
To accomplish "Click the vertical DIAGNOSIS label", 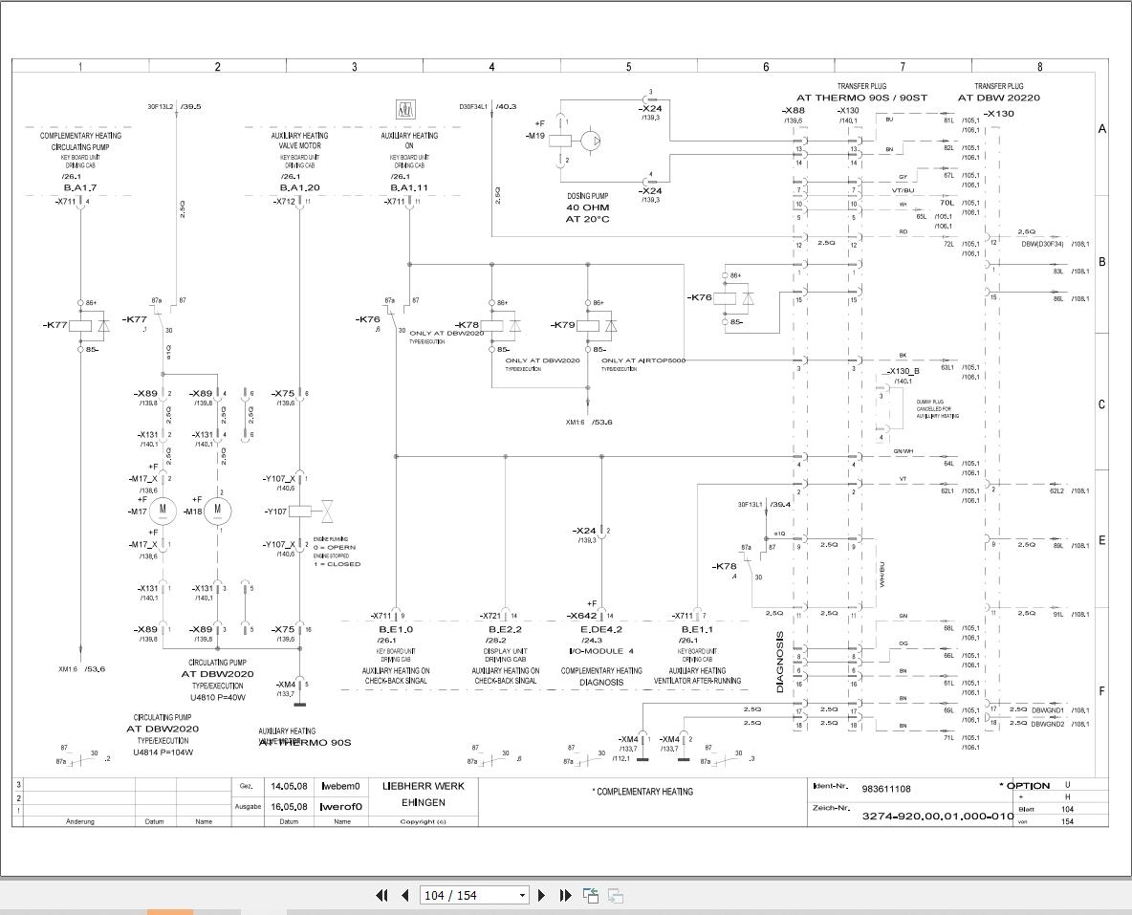I will [x=780, y=663].
